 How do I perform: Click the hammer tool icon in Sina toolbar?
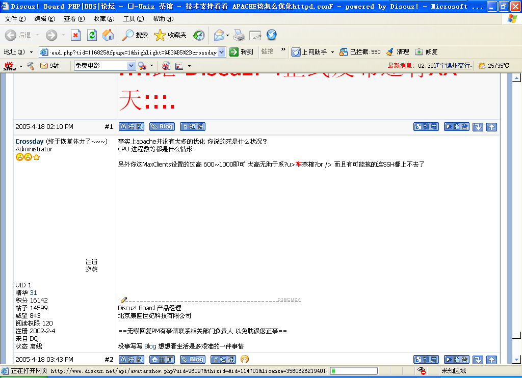click(31, 66)
